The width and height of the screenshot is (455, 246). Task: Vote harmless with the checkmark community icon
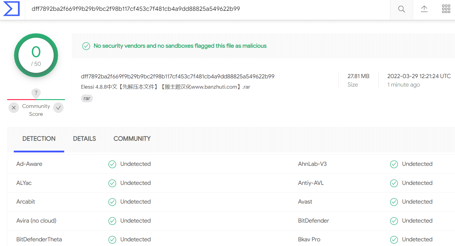[x=58, y=108]
